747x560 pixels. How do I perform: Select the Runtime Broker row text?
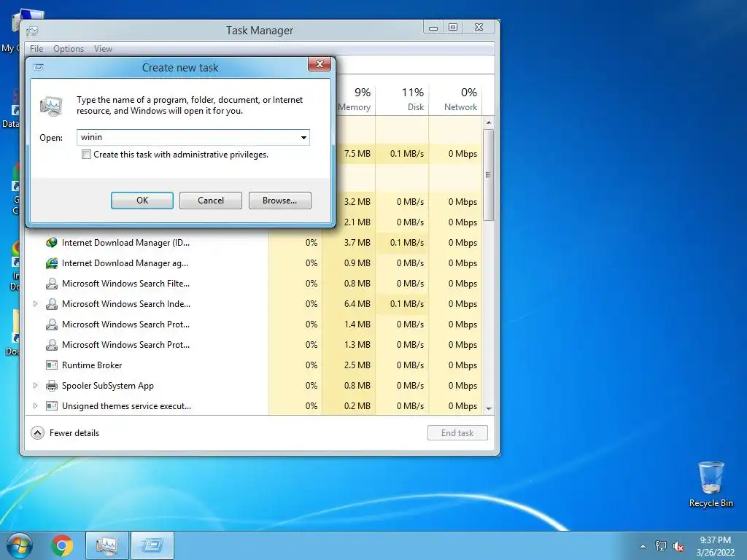click(92, 365)
